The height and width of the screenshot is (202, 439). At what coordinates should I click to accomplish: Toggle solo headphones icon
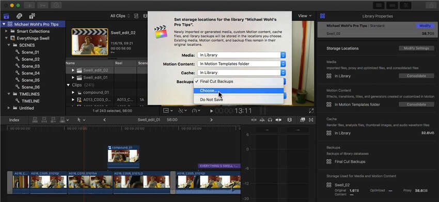270,120
